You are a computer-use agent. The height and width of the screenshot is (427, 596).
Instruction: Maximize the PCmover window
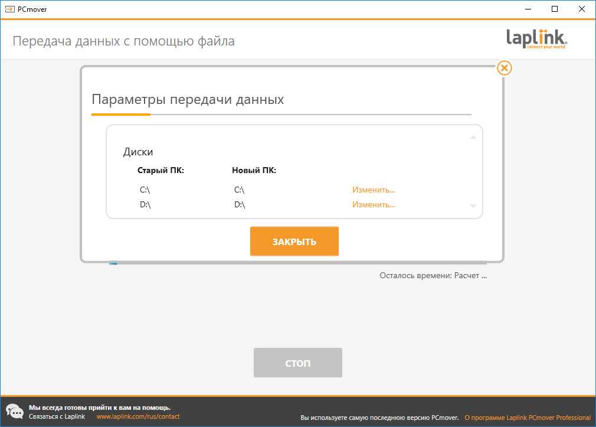point(555,9)
